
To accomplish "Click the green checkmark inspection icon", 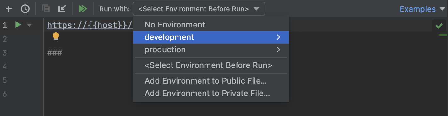I will (439, 26).
